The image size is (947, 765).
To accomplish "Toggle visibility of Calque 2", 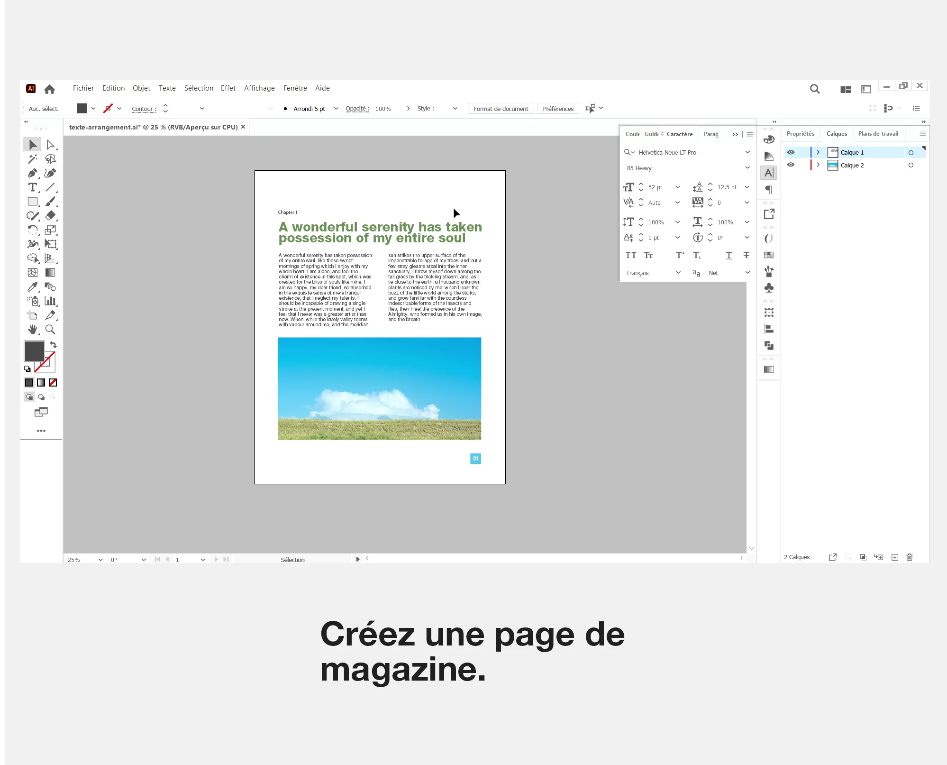I will [791, 165].
